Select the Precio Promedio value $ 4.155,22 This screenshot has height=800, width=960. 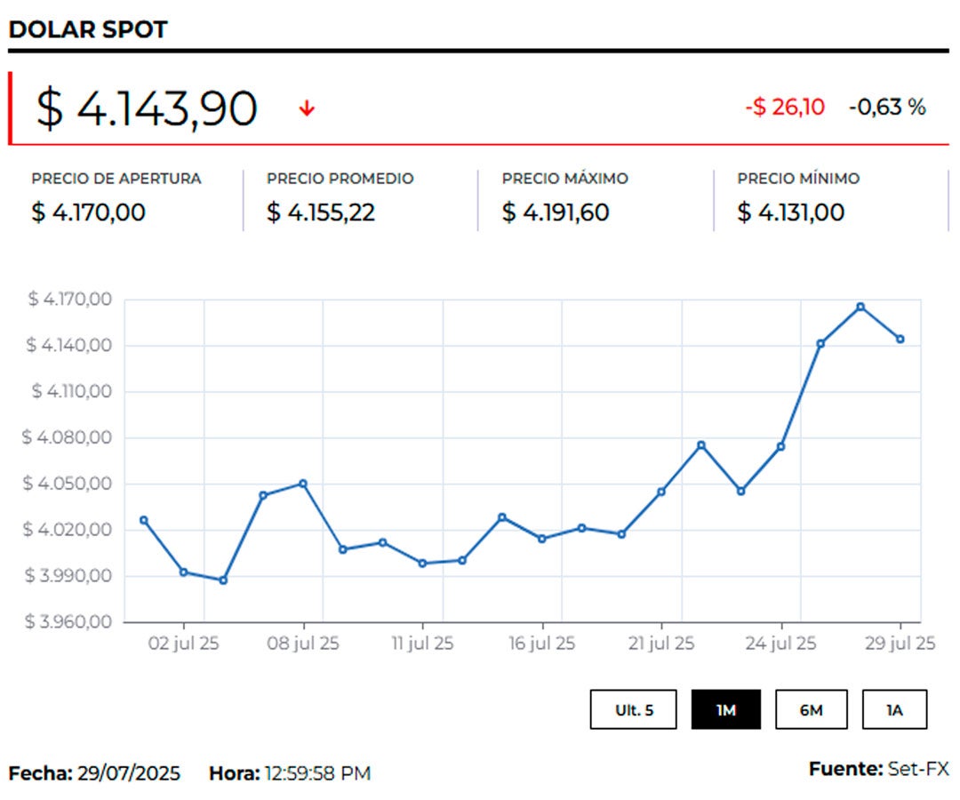pos(321,212)
